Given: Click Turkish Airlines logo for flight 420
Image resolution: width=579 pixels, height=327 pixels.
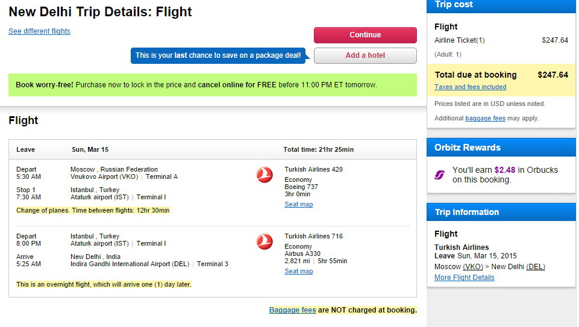Looking at the screenshot, I should pyautogui.click(x=264, y=175).
